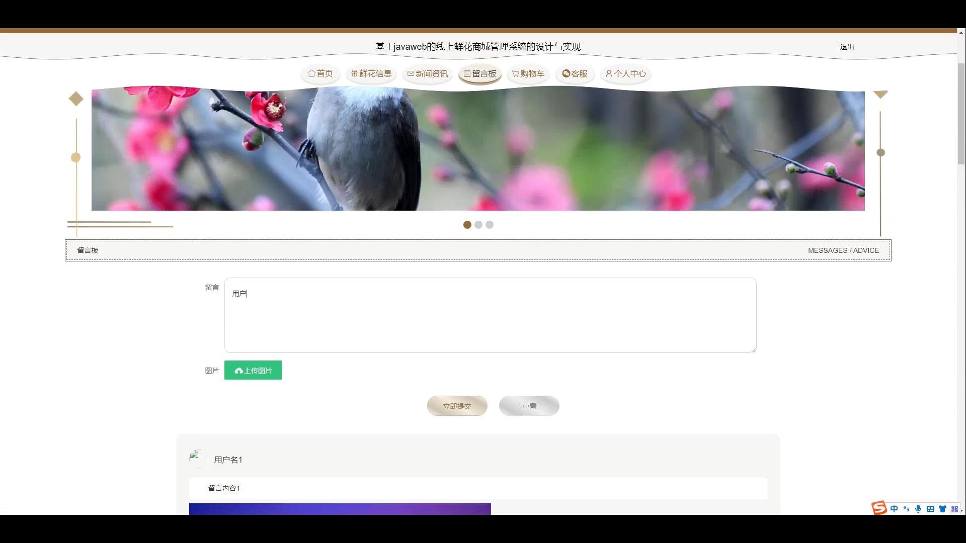
Task: Open the 购物车 shopping cart
Action: pos(528,74)
